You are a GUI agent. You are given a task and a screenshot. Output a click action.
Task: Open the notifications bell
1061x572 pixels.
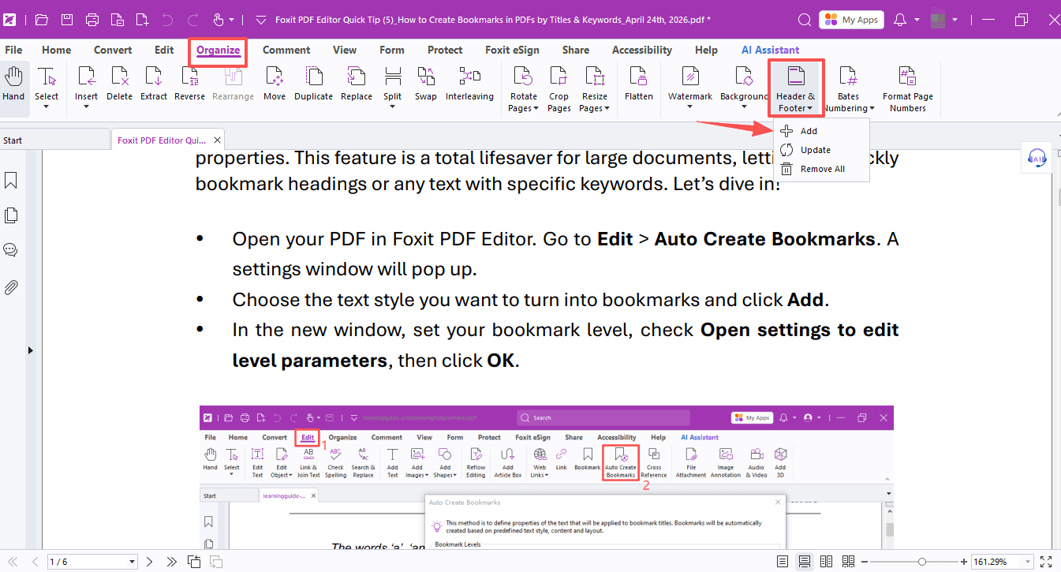900,20
